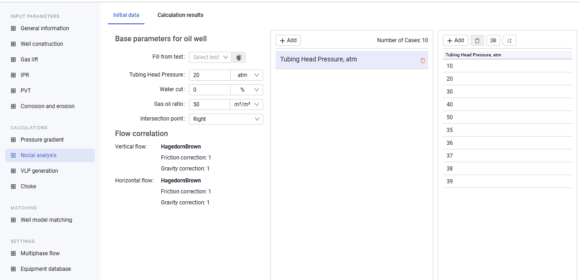Open the Select test dropdown
This screenshot has height=280, width=580.
[210, 57]
